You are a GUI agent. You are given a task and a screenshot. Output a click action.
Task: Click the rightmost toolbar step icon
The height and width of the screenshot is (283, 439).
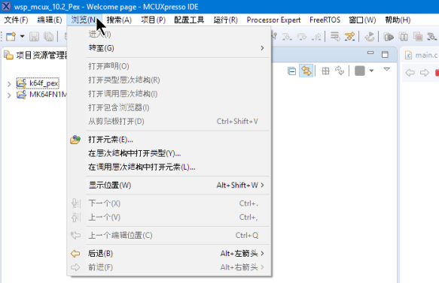(432, 37)
